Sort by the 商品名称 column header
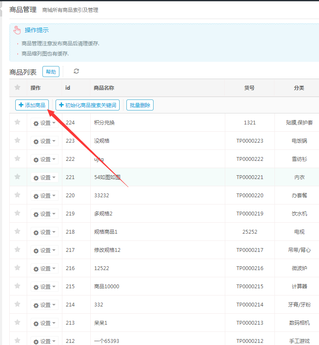319x345 pixels. pyautogui.click(x=104, y=88)
